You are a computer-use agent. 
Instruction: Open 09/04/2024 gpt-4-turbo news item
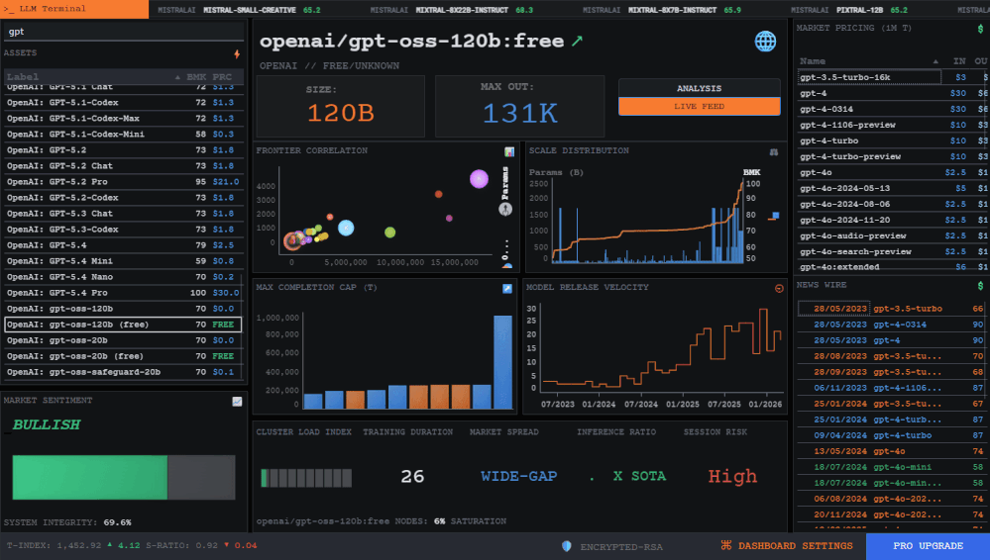click(892, 435)
